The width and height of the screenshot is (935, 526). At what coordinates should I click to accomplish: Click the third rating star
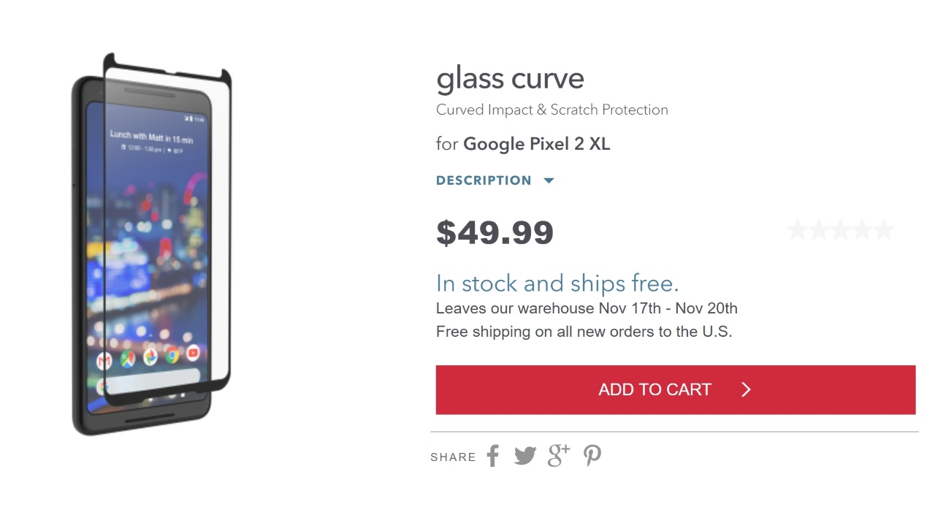click(x=841, y=231)
